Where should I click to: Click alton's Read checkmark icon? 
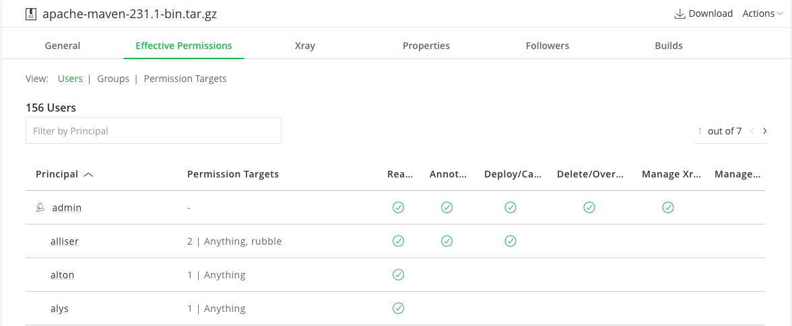click(x=398, y=275)
